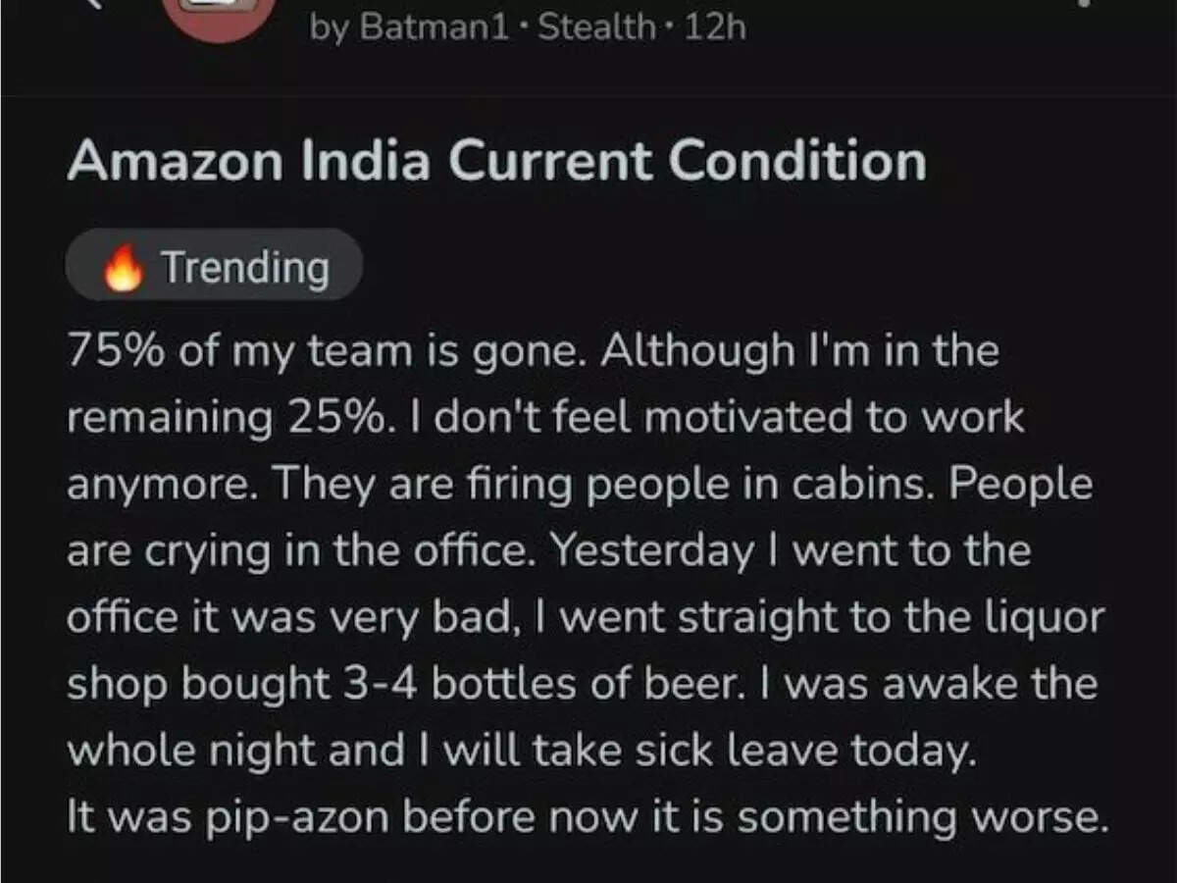Tap the Trending badge label text

click(x=245, y=267)
